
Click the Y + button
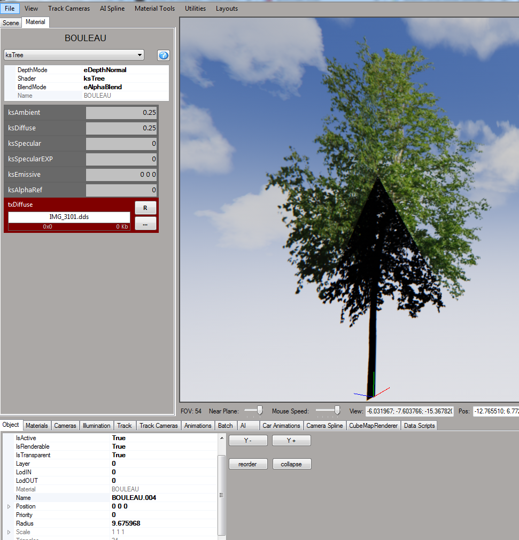click(x=291, y=441)
